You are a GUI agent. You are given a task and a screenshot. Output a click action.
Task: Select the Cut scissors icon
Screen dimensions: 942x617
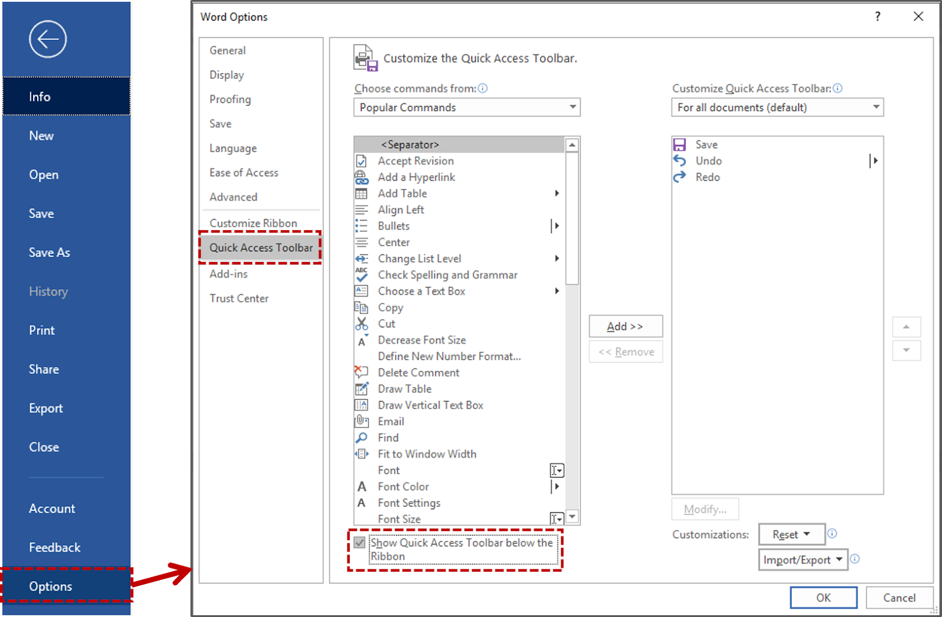[361, 324]
